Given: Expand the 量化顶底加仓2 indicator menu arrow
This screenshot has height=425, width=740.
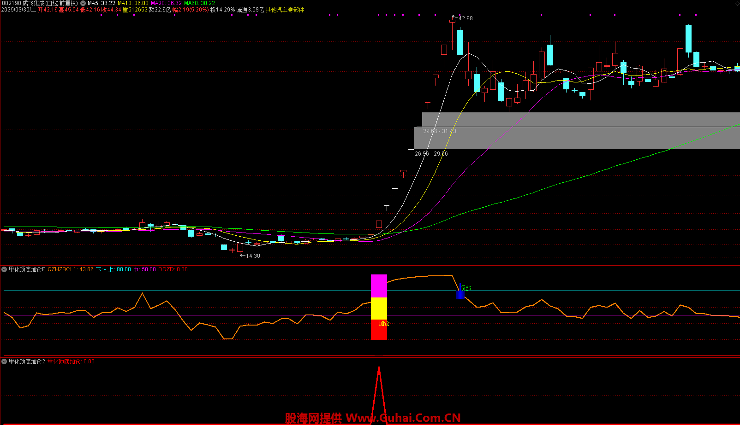Looking at the screenshot, I should click(4, 361).
